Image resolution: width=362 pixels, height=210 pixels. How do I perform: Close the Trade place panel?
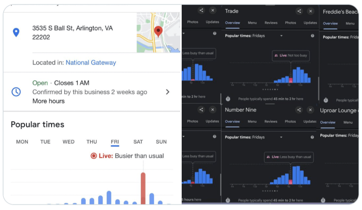pyautogui.click(x=310, y=11)
